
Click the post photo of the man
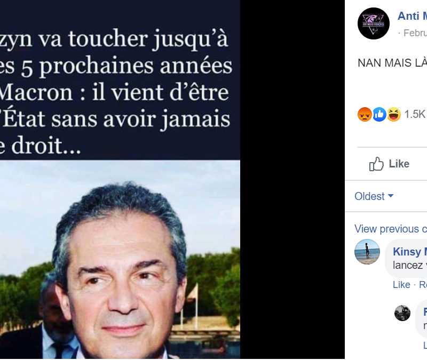(x=120, y=259)
